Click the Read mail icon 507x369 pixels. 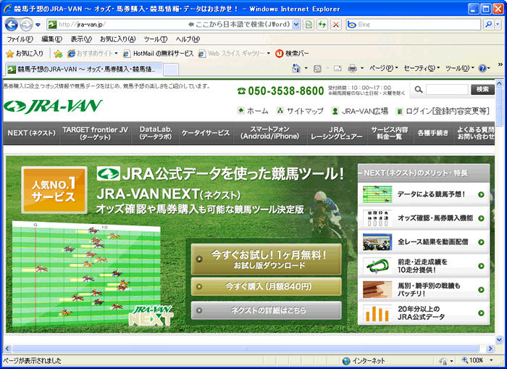click(x=338, y=68)
